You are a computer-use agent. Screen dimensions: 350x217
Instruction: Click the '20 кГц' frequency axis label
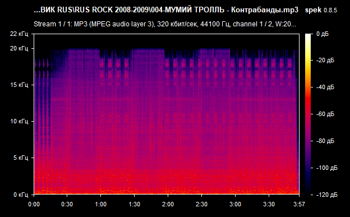(x=19, y=48)
